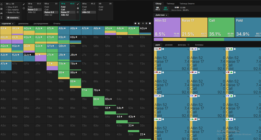This screenshot has height=140, width=261.
Task: Click the copy icon next to фильтры
Action: coord(188,45)
